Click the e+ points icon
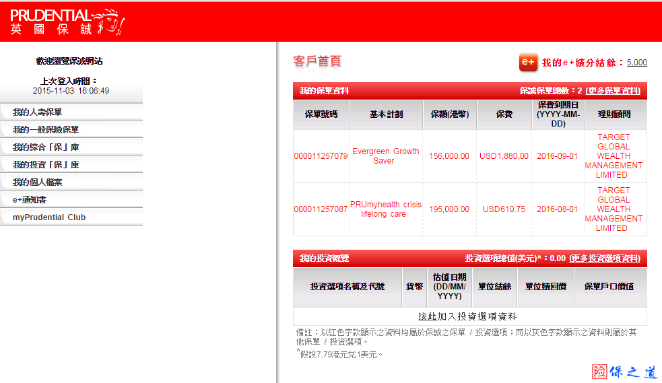The height and width of the screenshot is (383, 662). [528, 63]
